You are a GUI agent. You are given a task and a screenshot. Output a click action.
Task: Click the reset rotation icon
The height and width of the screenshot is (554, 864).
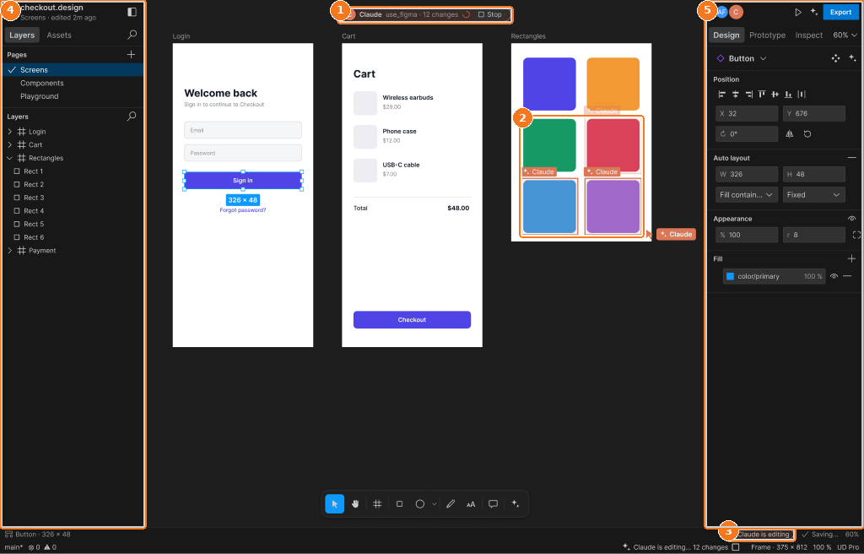point(807,133)
